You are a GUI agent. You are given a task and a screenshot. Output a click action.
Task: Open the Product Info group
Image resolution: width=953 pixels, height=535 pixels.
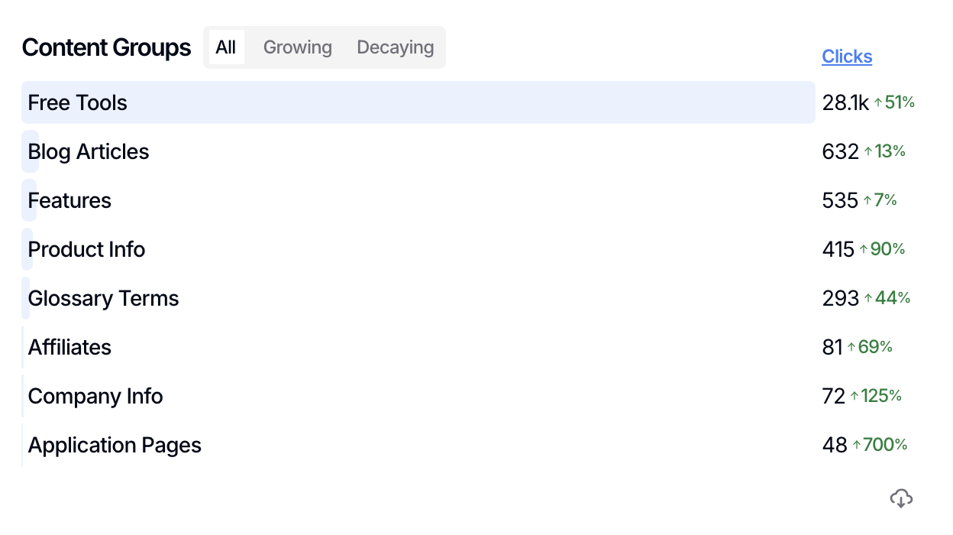click(x=86, y=249)
